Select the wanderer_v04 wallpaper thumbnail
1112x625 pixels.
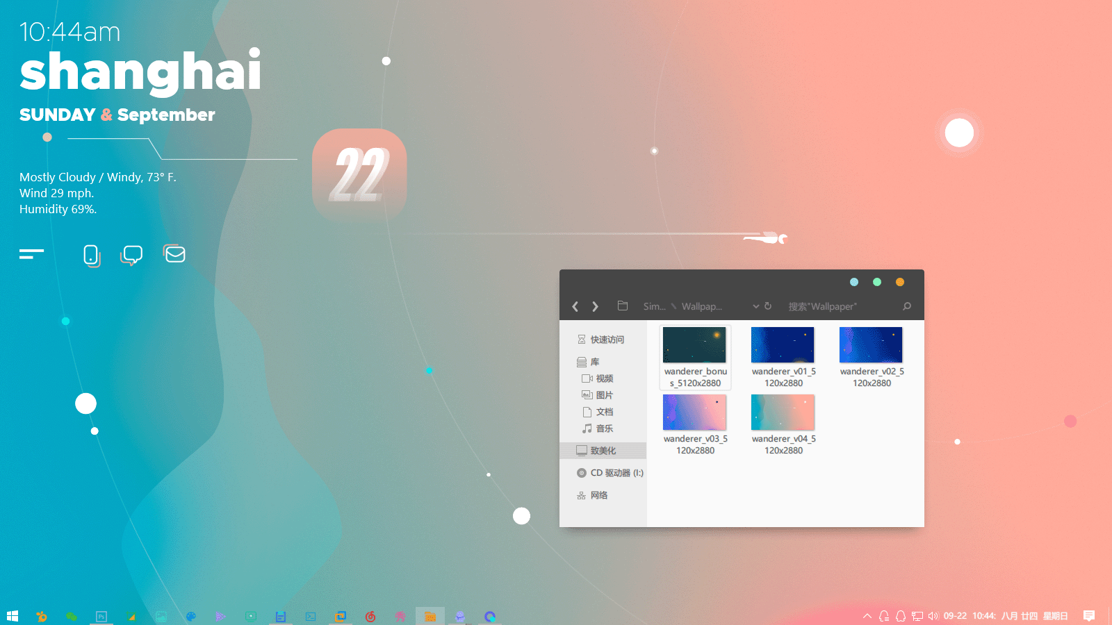(783, 412)
